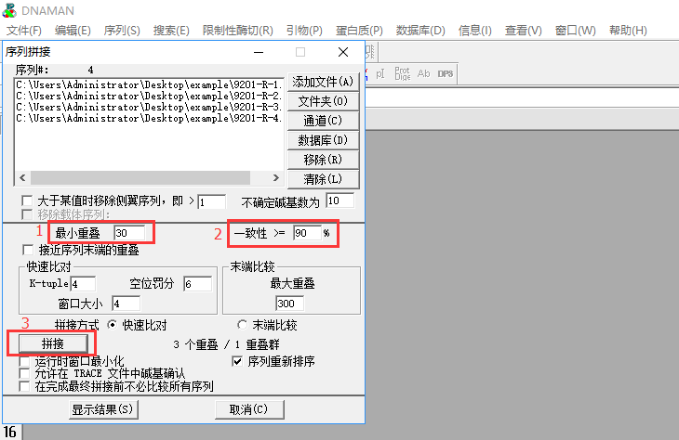The width and height of the screenshot is (679, 440).
Task: Click the DNAMAN application logo icon
Action: tap(9, 10)
